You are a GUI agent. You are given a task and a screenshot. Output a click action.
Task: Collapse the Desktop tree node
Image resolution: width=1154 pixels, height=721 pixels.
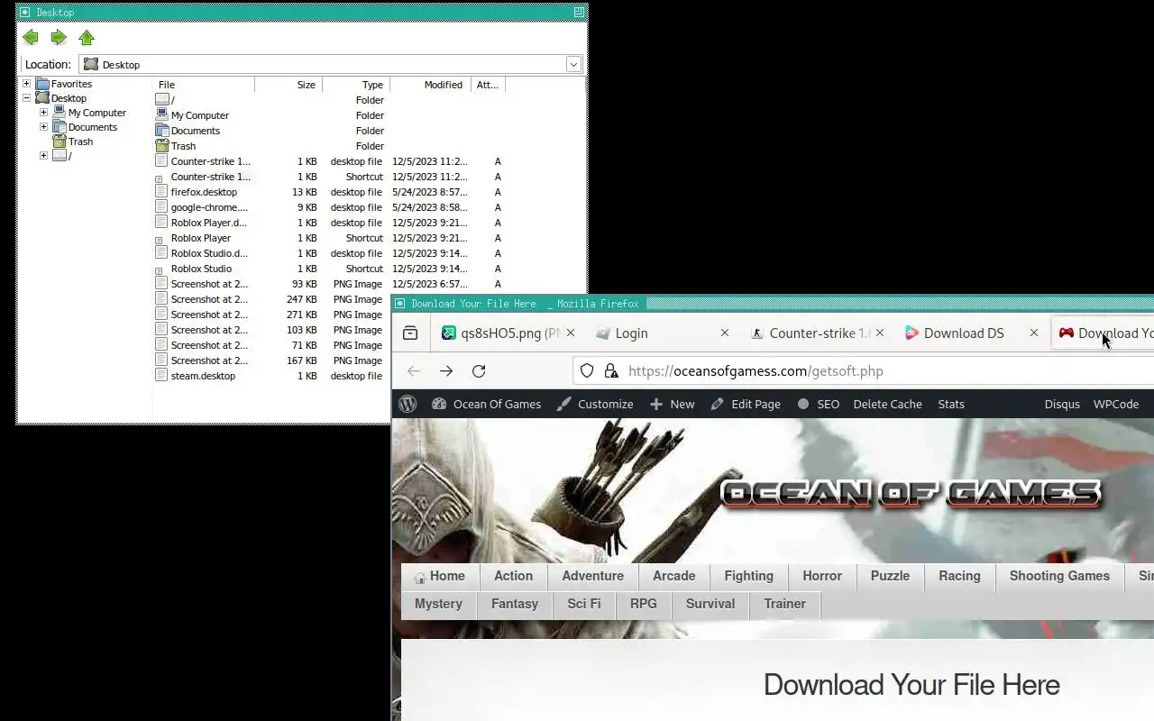coord(26,98)
